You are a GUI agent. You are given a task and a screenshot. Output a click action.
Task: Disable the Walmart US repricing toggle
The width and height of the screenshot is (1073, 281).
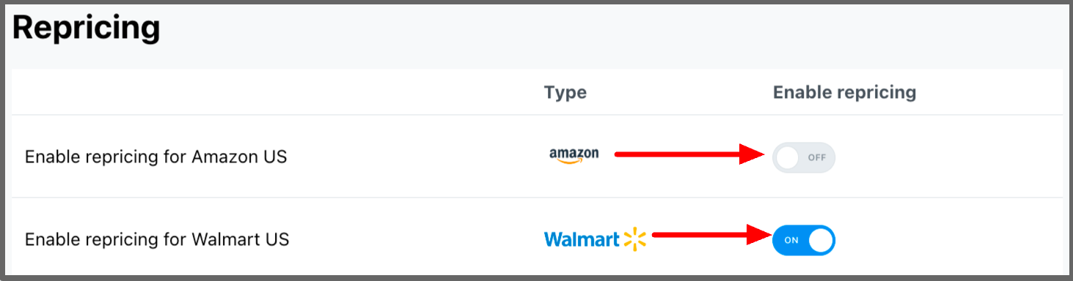(x=804, y=240)
